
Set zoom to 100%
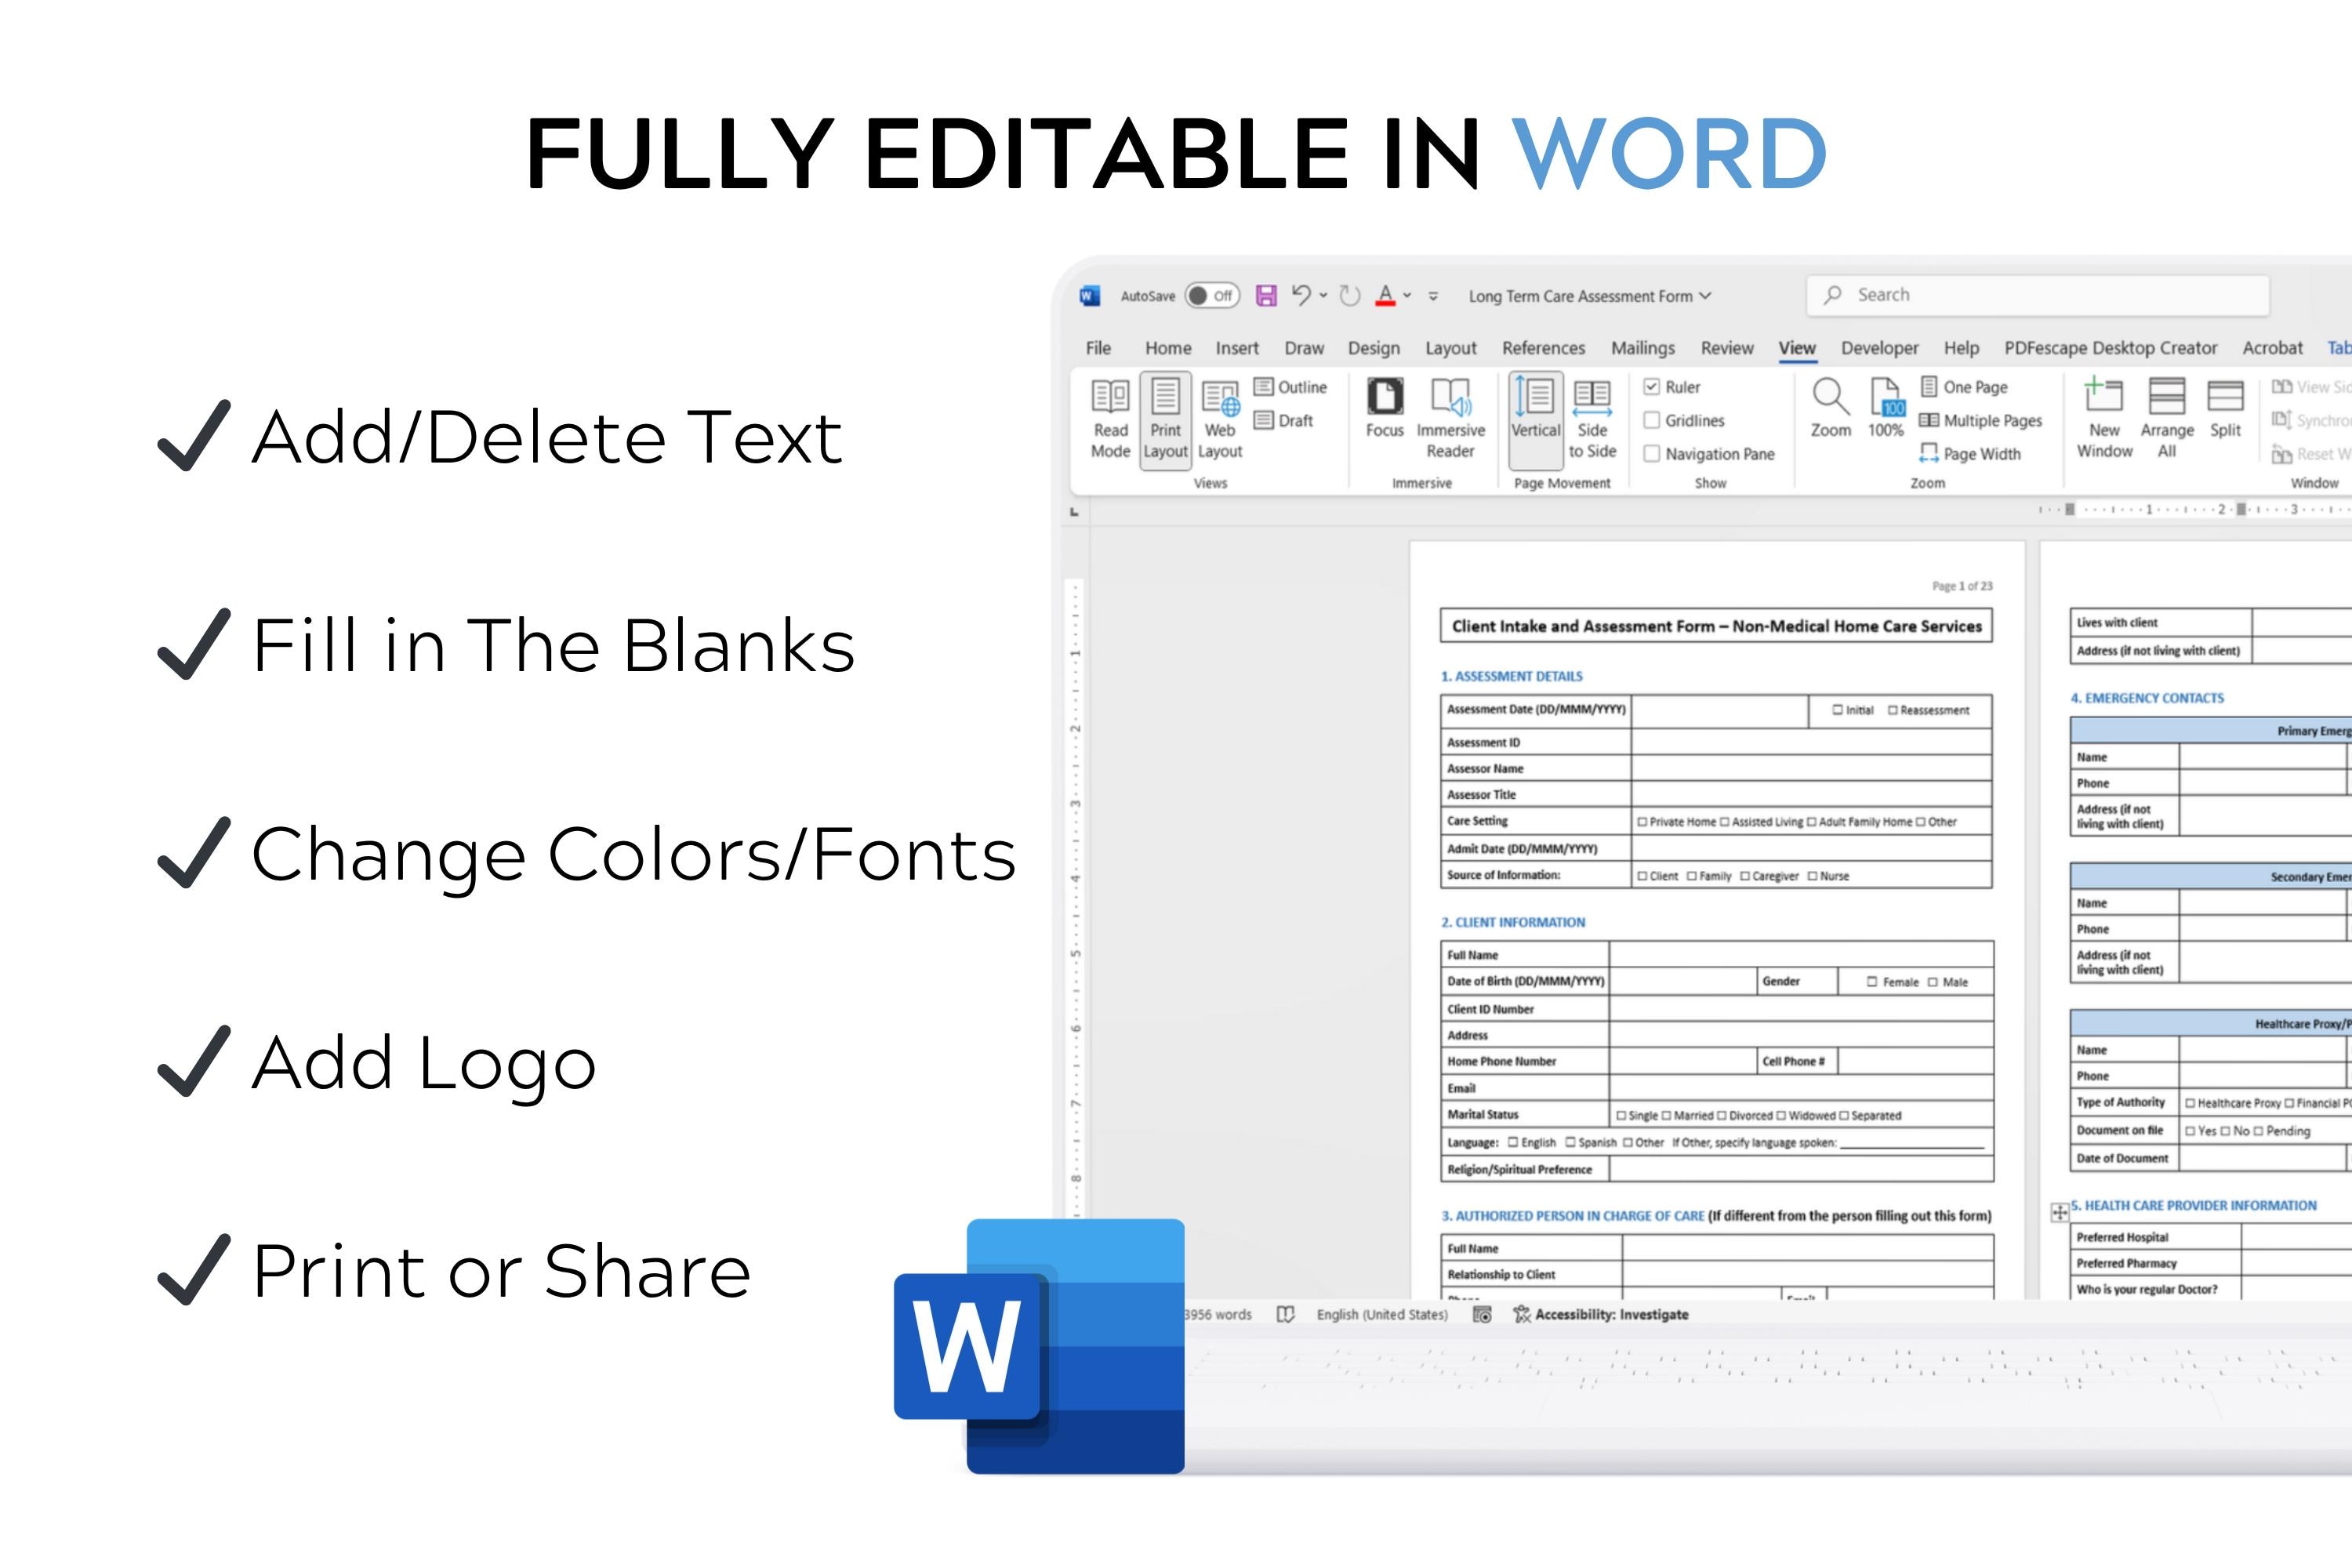1886,408
